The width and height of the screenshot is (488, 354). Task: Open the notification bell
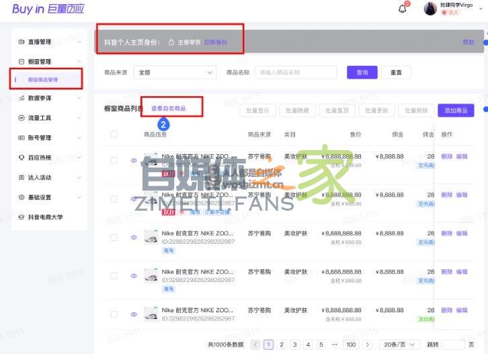(403, 9)
